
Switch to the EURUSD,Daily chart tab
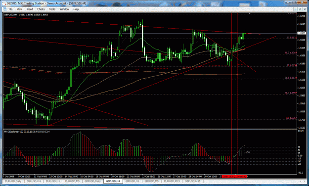pos(13,181)
